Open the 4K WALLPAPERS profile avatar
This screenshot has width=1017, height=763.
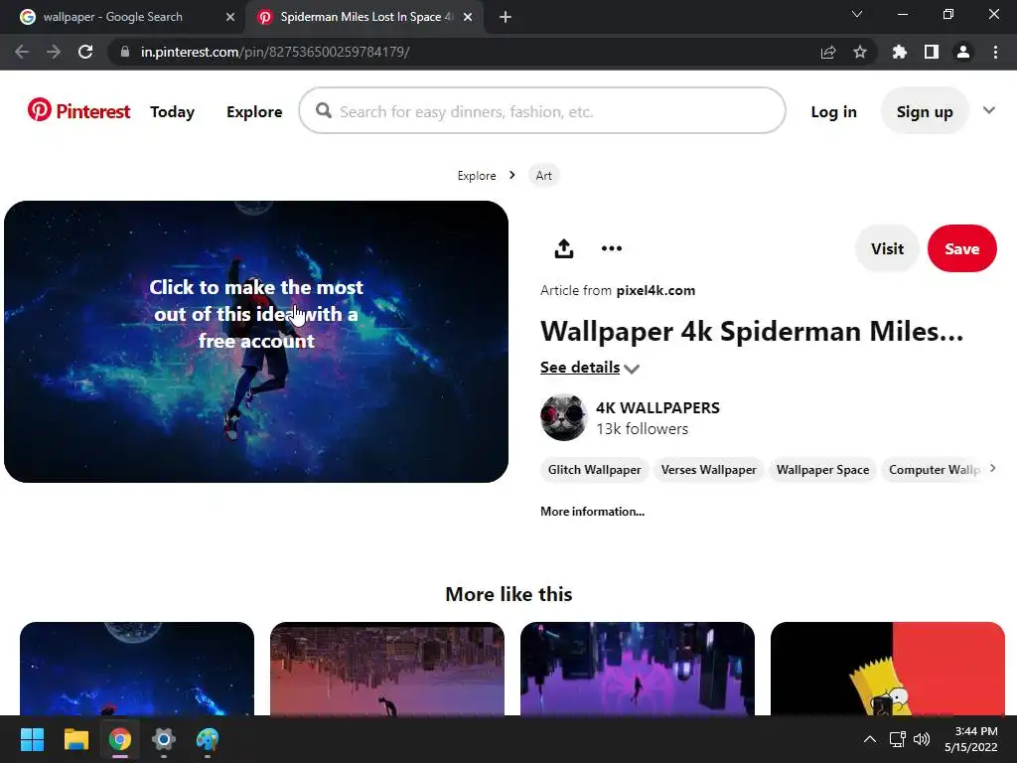(x=564, y=417)
